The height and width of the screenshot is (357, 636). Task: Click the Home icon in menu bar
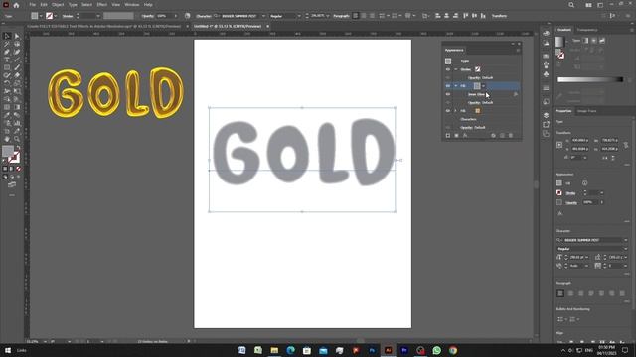click(x=16, y=5)
